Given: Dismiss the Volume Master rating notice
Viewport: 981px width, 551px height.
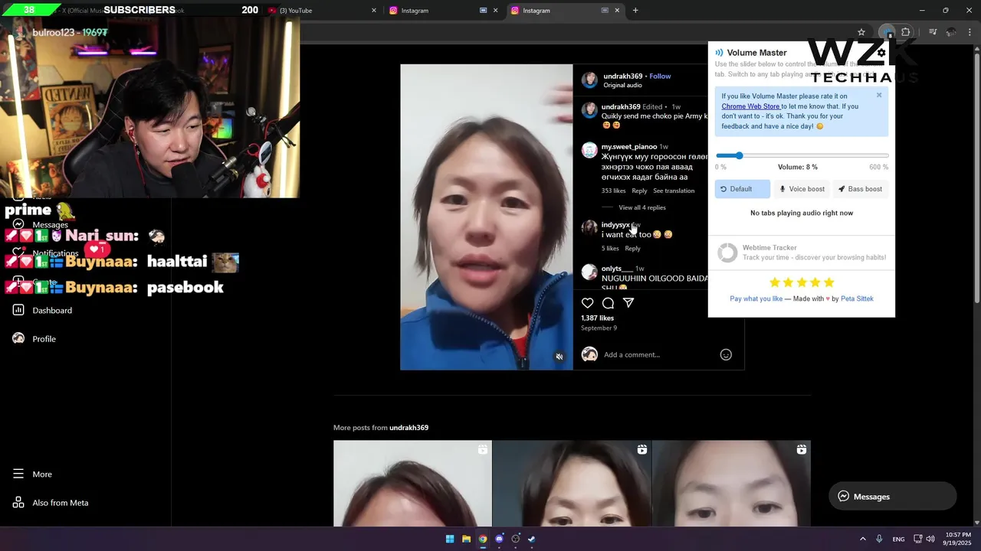Looking at the screenshot, I should [879, 96].
